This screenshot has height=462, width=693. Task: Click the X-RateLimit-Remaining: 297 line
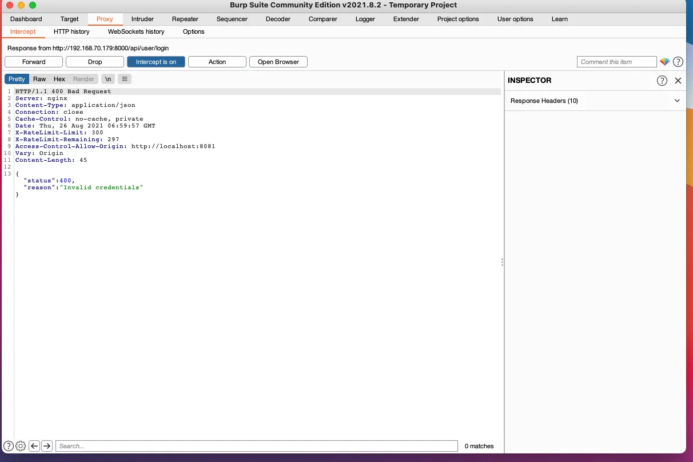pyautogui.click(x=67, y=140)
